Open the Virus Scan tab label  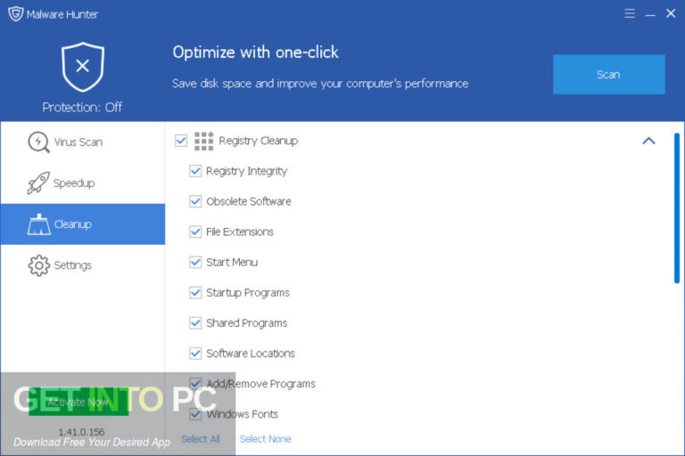pos(78,142)
